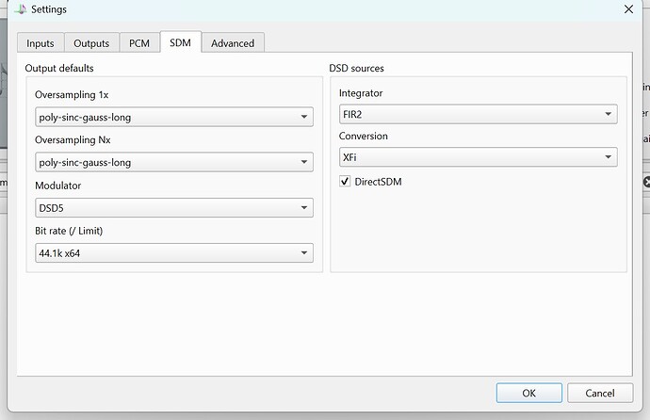Click the Oversampling Nx label
650x420 pixels.
[x=73, y=140]
